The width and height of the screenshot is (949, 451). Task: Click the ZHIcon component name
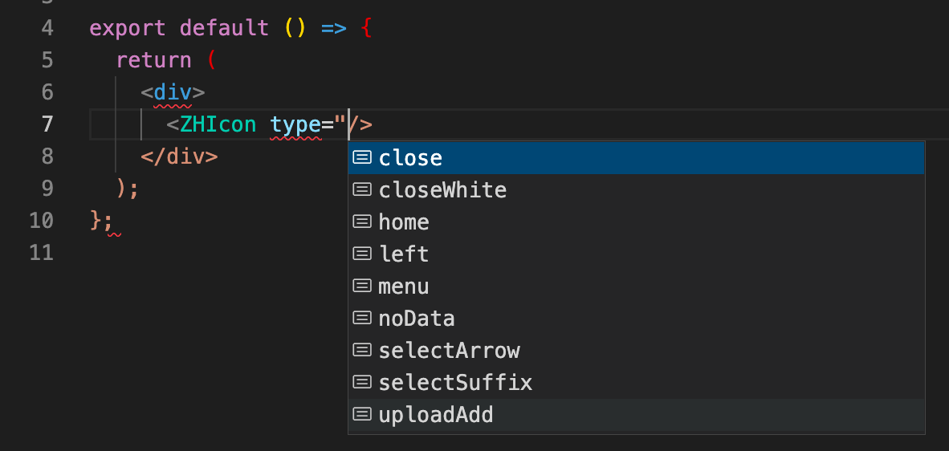pyautogui.click(x=218, y=124)
